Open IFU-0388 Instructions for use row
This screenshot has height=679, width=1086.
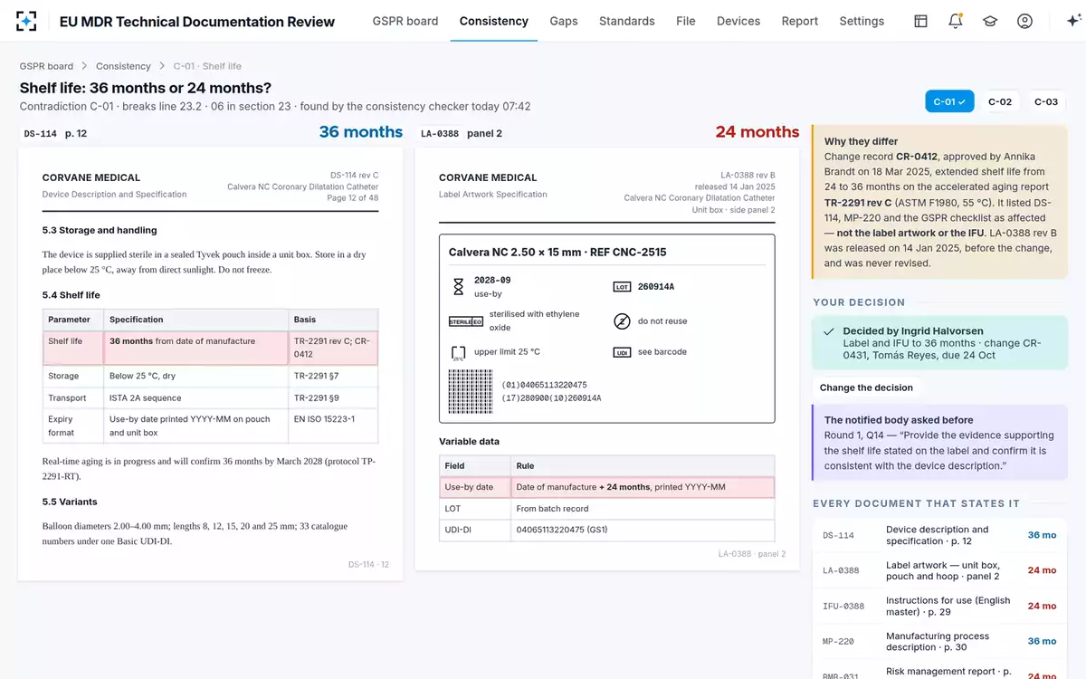939,606
